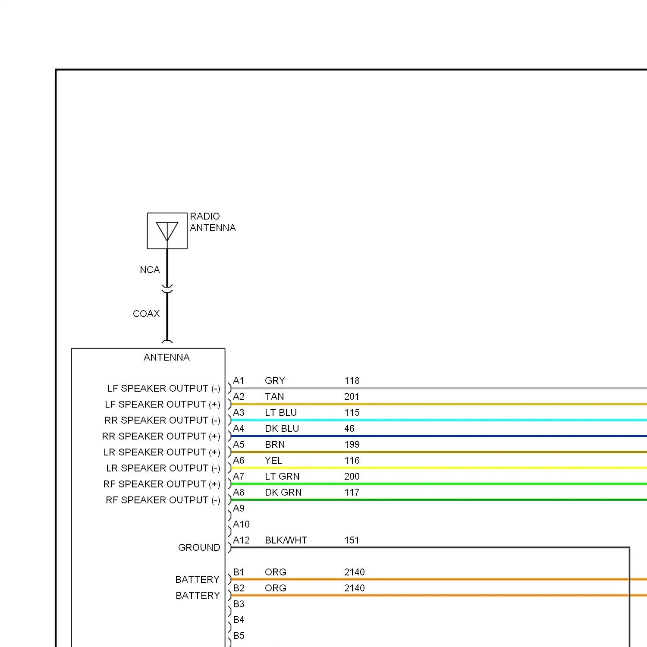Click pin label A3
This screenshot has width=647, height=647.
(x=239, y=413)
